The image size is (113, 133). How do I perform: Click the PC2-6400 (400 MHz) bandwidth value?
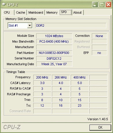[54, 41]
